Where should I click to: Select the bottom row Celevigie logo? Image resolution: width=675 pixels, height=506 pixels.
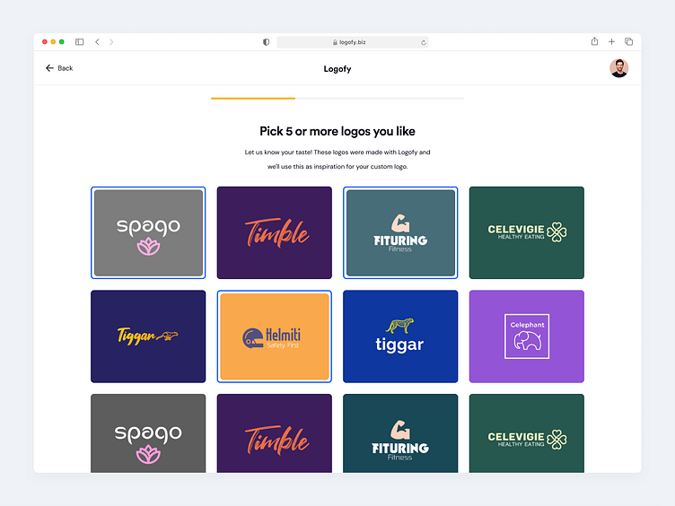click(x=527, y=433)
